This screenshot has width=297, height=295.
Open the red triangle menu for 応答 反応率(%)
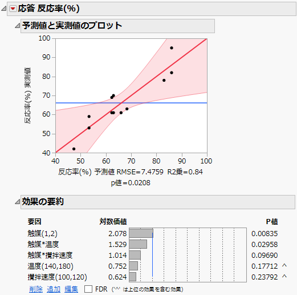tap(13, 9)
